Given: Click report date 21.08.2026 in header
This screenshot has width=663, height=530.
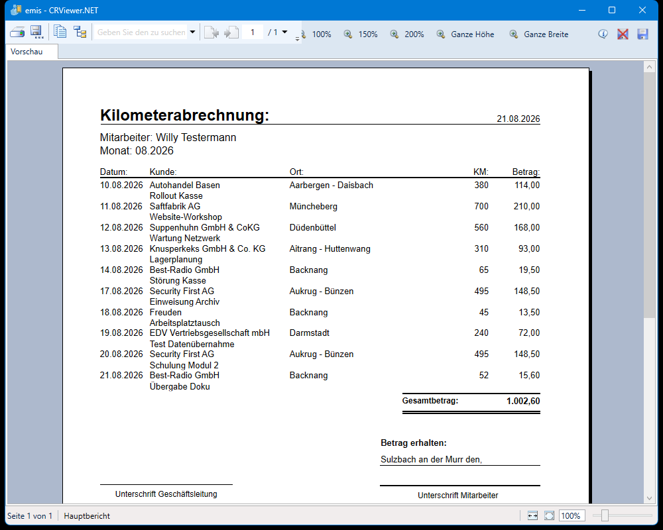Looking at the screenshot, I should click(518, 119).
